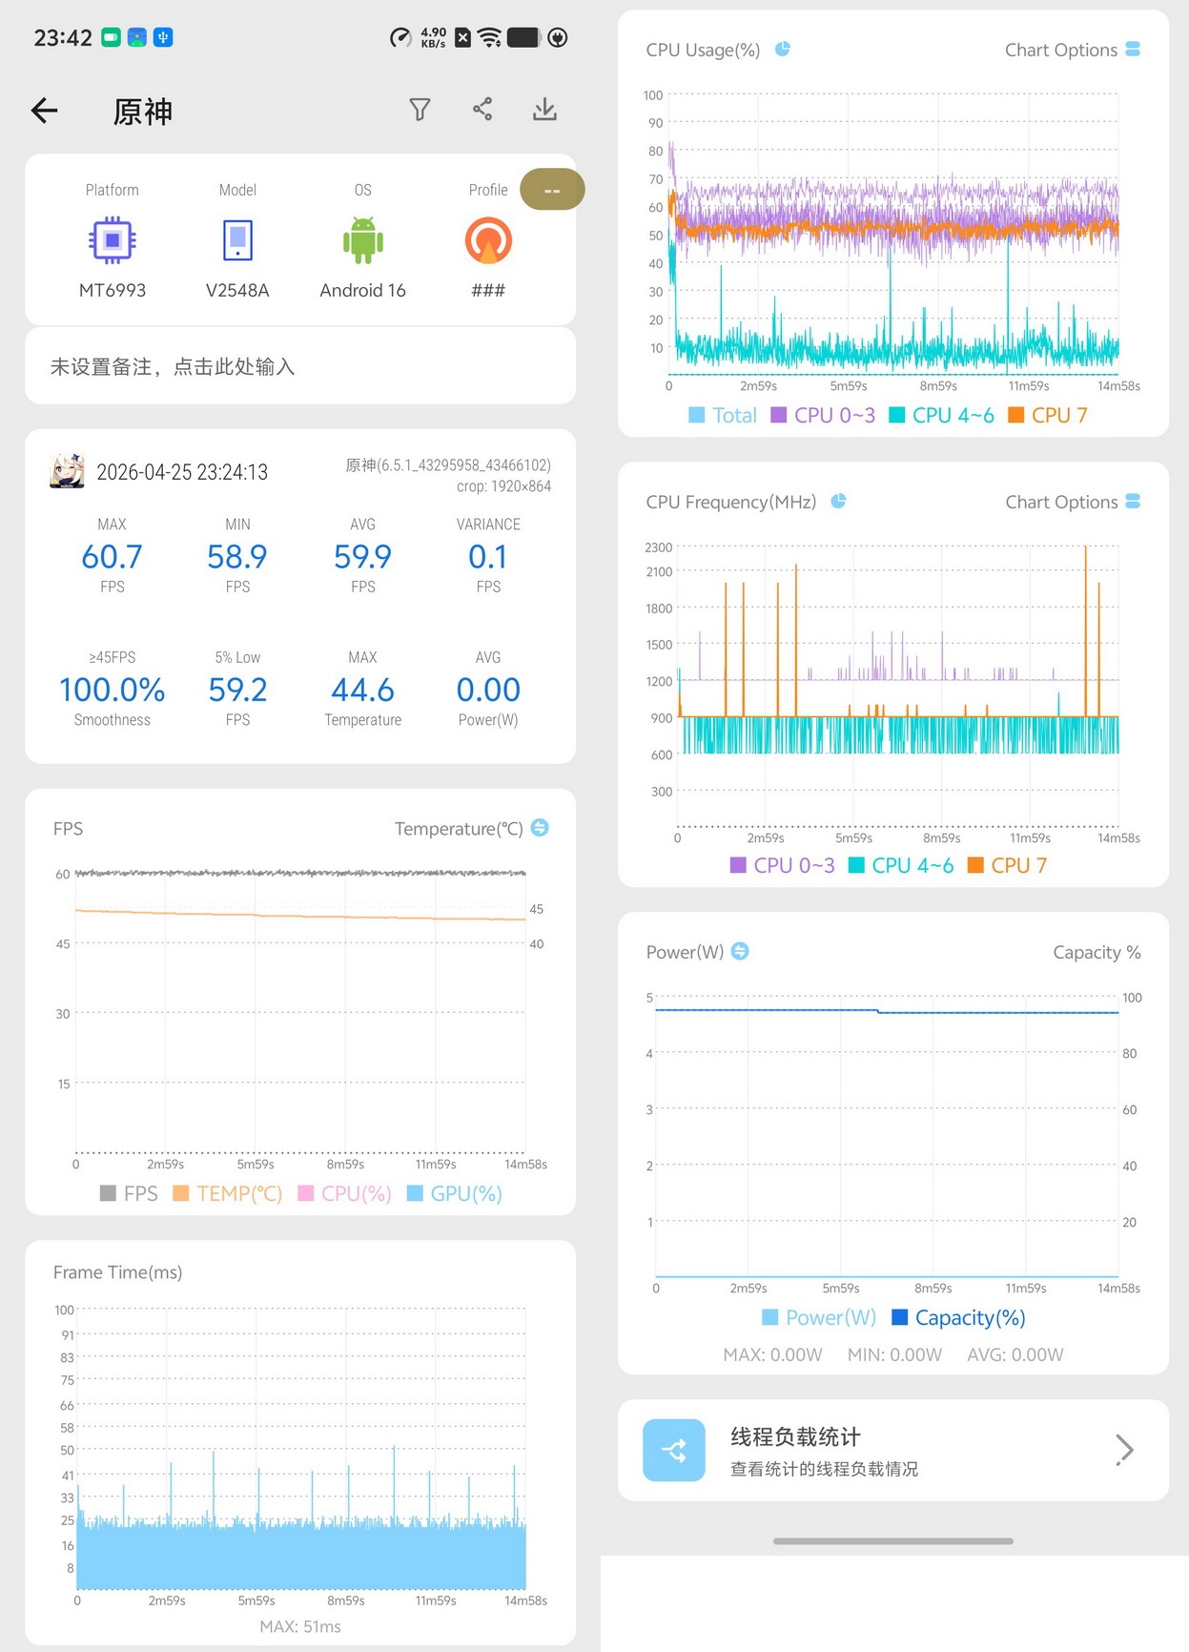
Task: Tap the back arrow next to 原神
Action: point(45,111)
